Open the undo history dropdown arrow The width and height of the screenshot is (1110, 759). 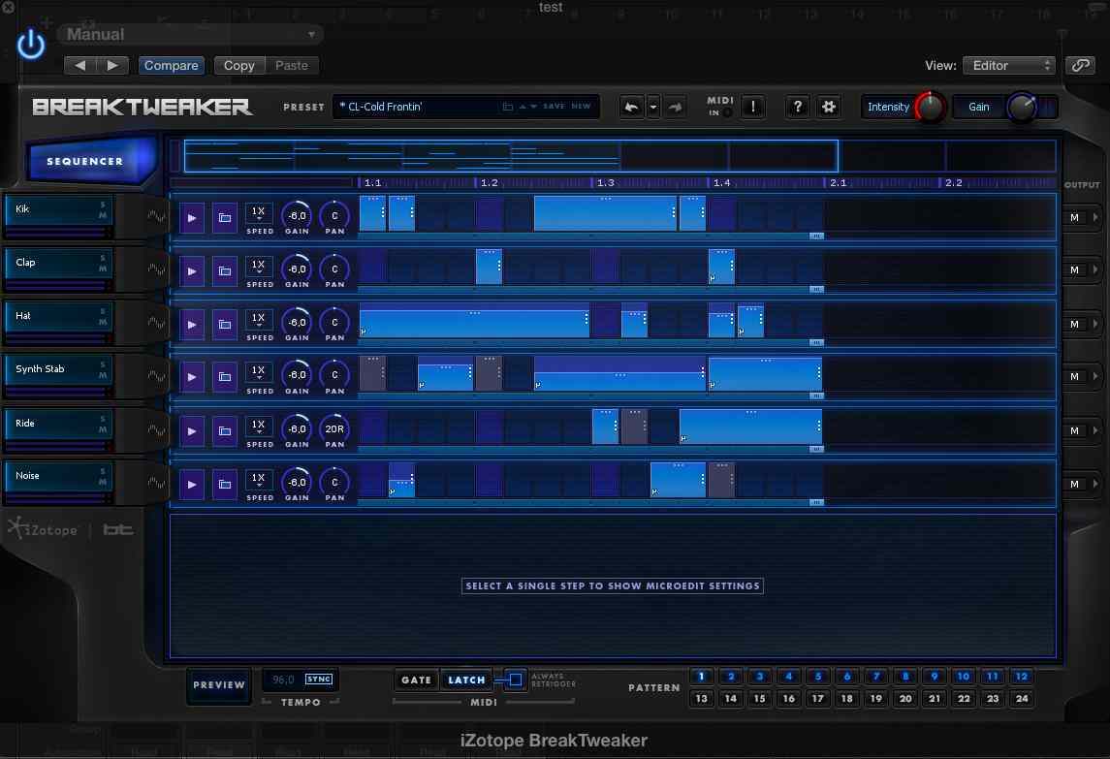pos(652,107)
